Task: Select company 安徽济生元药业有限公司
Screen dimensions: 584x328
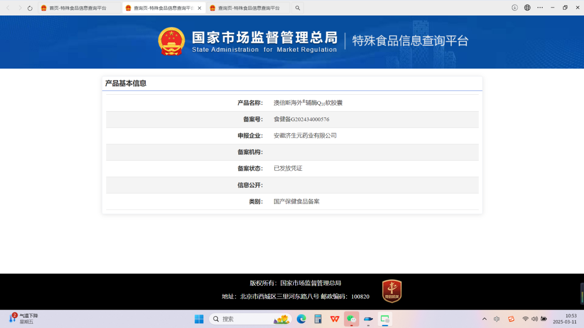Action: (x=305, y=136)
